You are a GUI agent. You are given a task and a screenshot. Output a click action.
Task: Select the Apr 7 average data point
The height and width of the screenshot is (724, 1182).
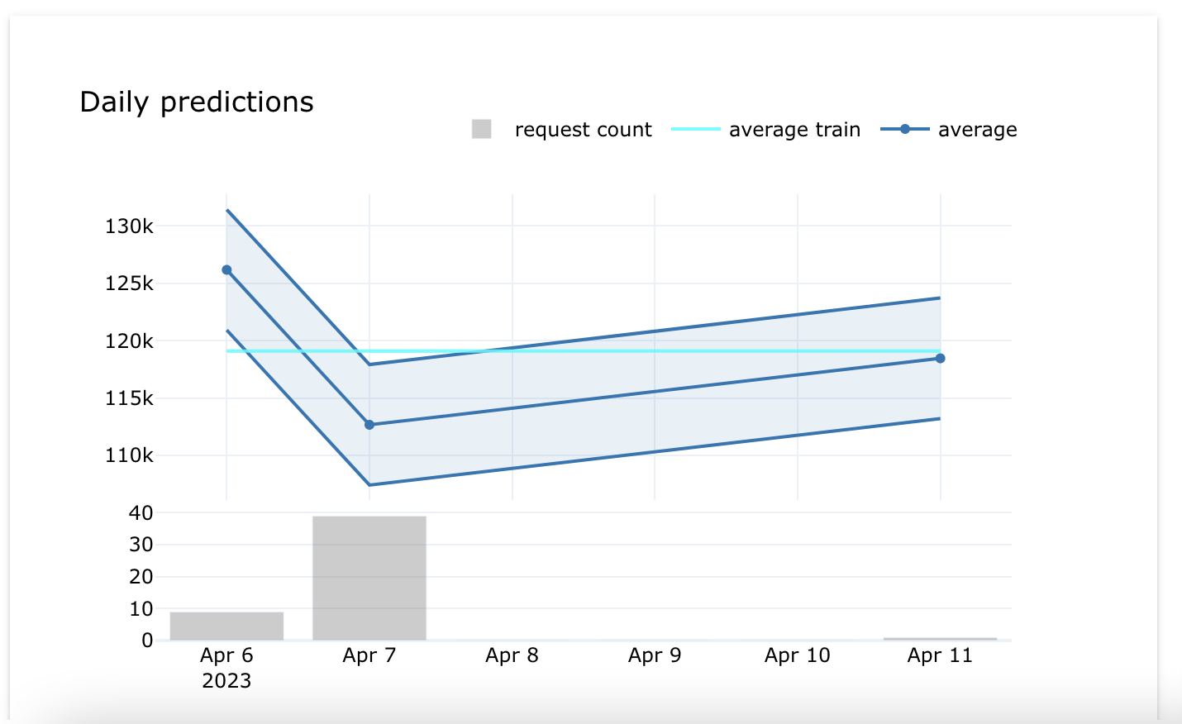click(x=369, y=425)
